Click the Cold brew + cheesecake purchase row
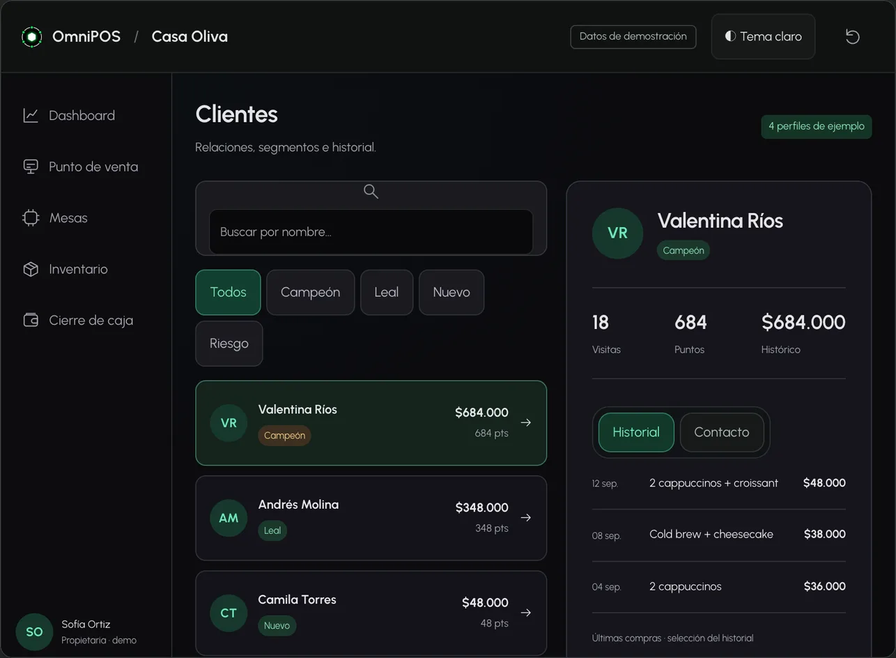 tap(718, 535)
